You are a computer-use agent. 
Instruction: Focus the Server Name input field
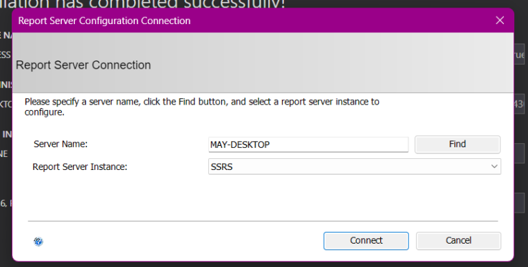pyautogui.click(x=309, y=145)
